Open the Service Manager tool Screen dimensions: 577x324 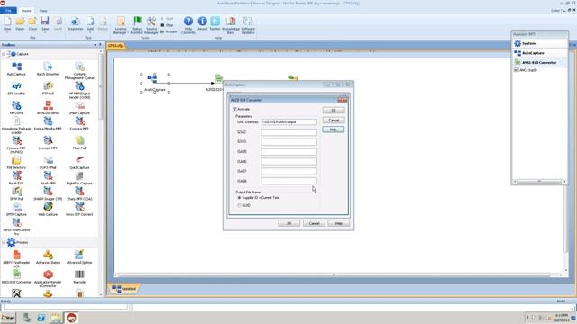tap(151, 25)
